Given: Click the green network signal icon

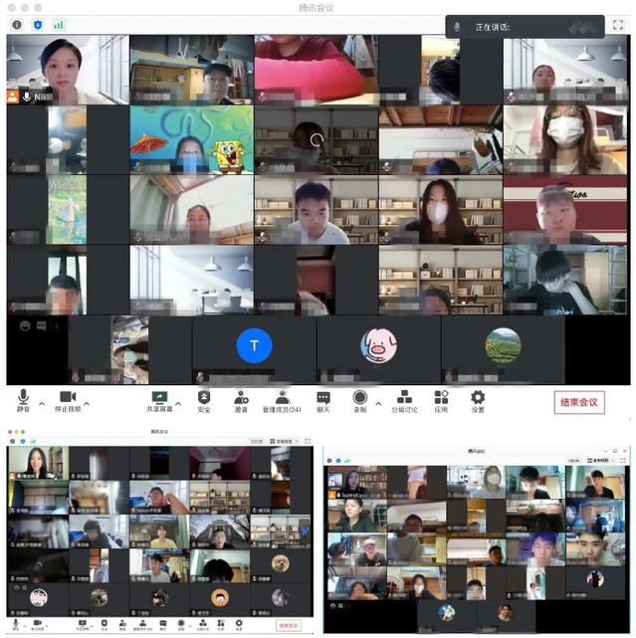Looking at the screenshot, I should tap(59, 24).
